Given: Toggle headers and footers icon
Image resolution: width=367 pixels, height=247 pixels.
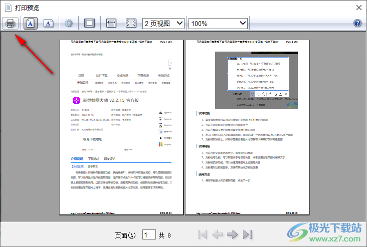Looking at the screenshot, I should click(x=89, y=23).
